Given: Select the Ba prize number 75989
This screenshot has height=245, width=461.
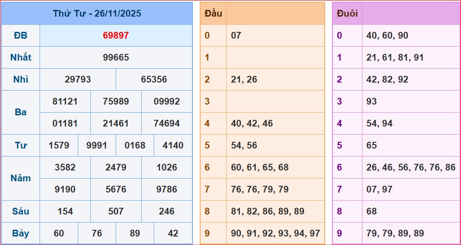Looking at the screenshot, I should [x=116, y=101].
